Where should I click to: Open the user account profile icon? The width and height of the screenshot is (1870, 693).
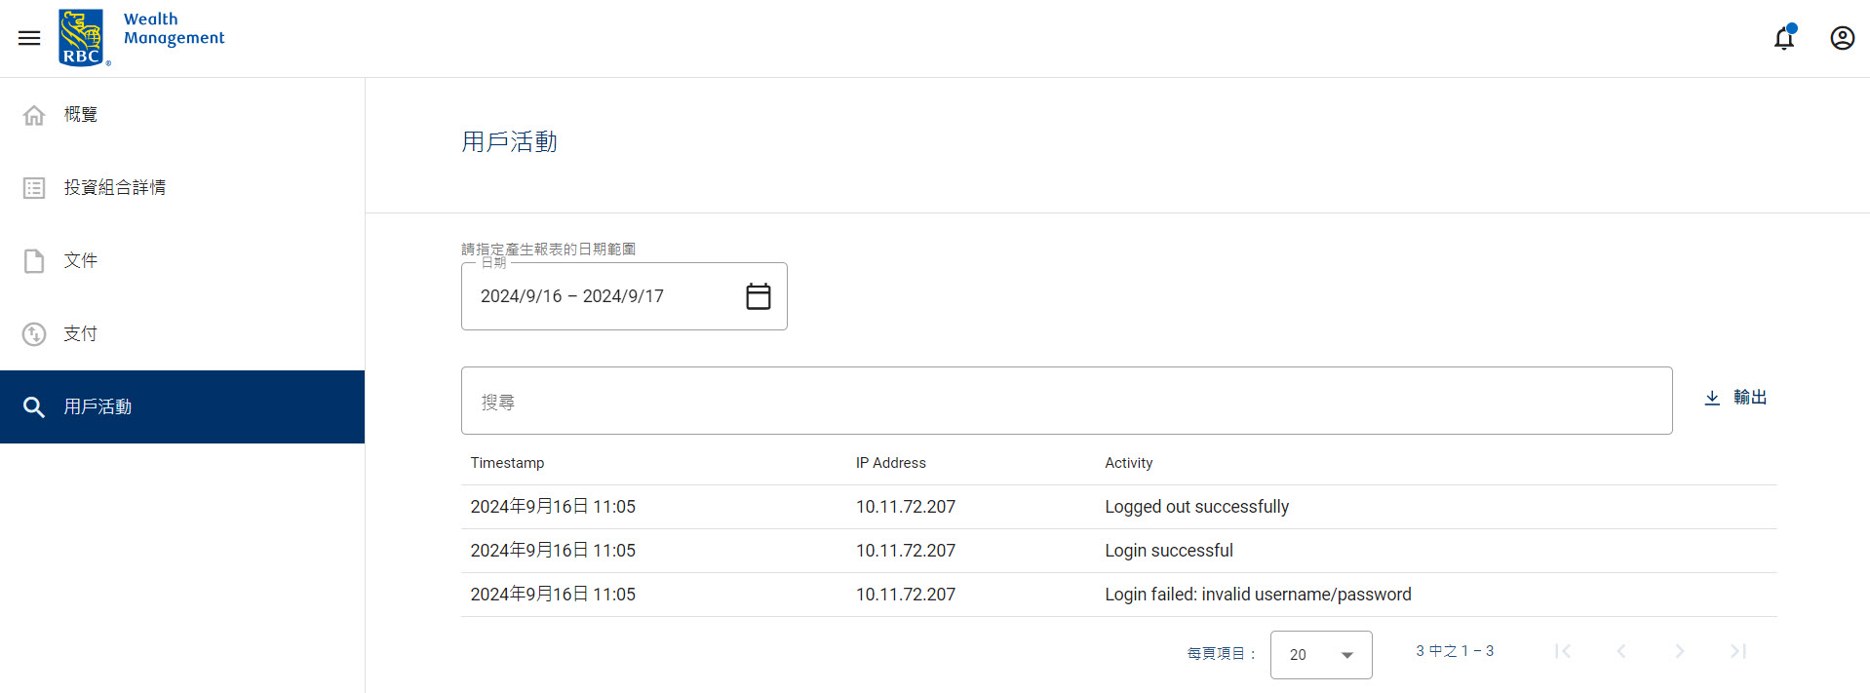1842,38
